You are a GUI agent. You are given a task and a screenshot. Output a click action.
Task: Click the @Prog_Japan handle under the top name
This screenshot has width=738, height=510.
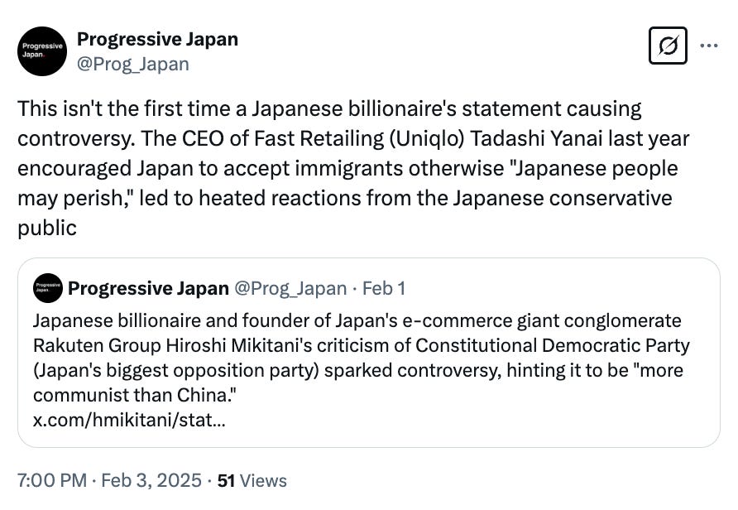pyautogui.click(x=132, y=64)
